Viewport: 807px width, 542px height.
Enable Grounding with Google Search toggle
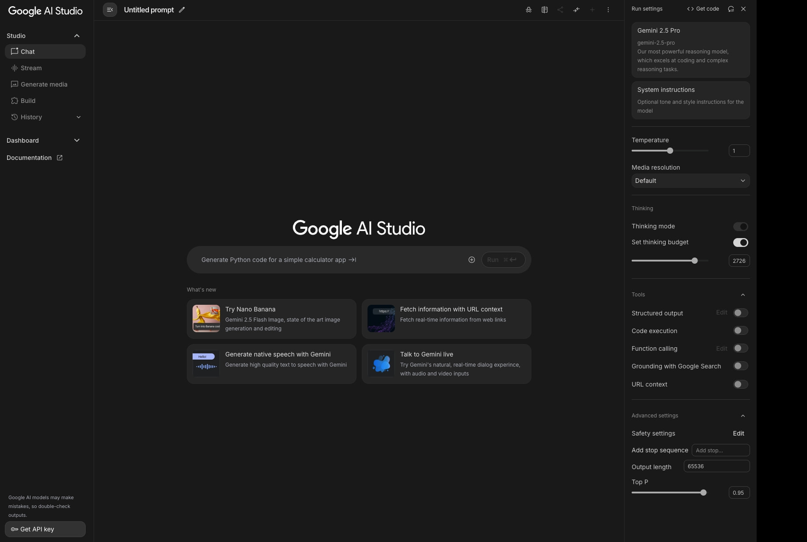[741, 366]
